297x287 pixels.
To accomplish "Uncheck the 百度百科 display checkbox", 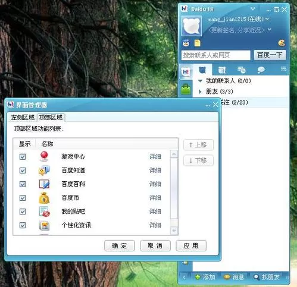I will (23, 184).
